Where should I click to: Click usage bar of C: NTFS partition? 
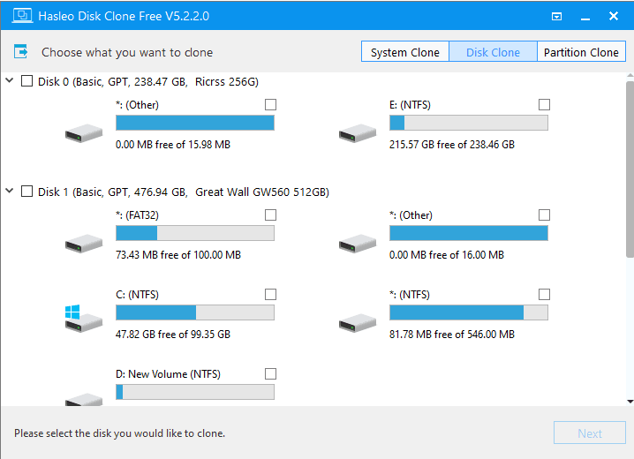pyautogui.click(x=195, y=312)
